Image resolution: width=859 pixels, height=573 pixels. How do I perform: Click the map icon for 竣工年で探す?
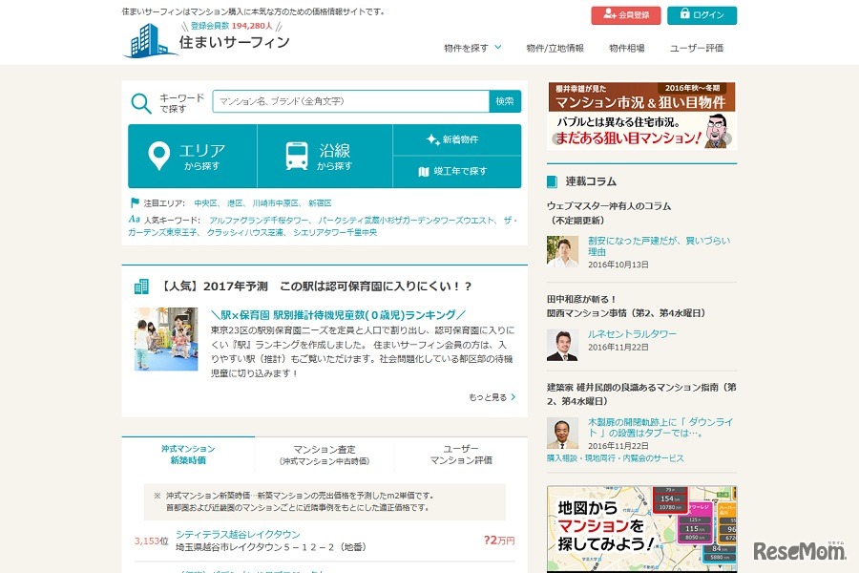(426, 172)
